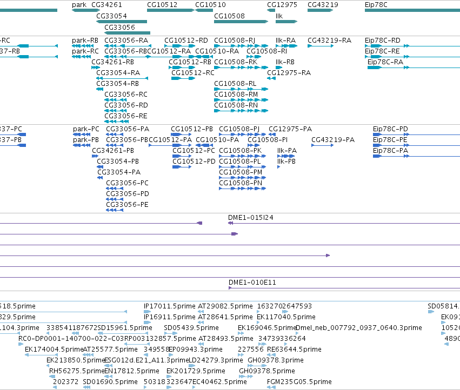Select polypeptide CG10508-PN

241,183
